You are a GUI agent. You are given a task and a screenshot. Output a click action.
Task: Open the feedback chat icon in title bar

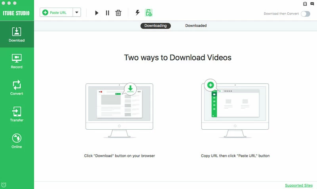click(x=312, y=4)
